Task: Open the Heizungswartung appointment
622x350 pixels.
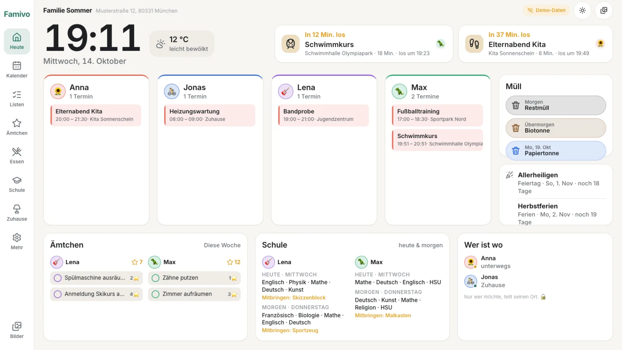Action: [x=210, y=115]
